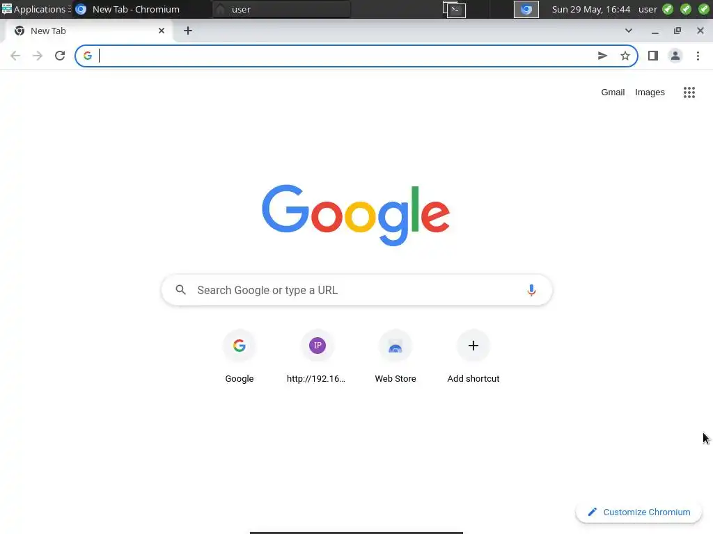713x534 pixels.
Task: Click the magnifier icon in the search box
Action: (181, 290)
